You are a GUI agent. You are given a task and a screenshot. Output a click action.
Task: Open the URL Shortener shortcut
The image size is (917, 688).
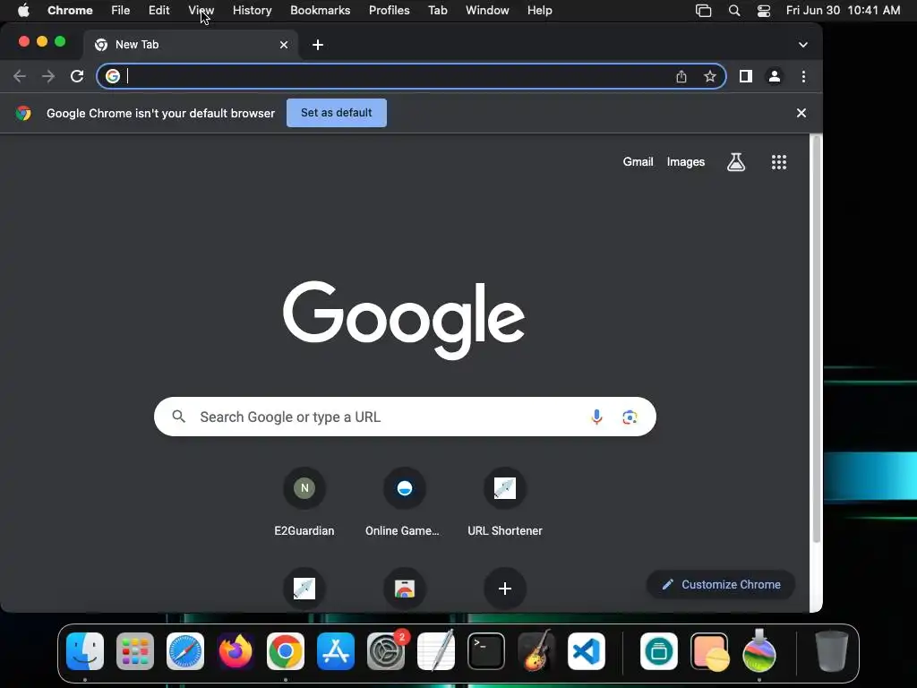[x=505, y=502]
